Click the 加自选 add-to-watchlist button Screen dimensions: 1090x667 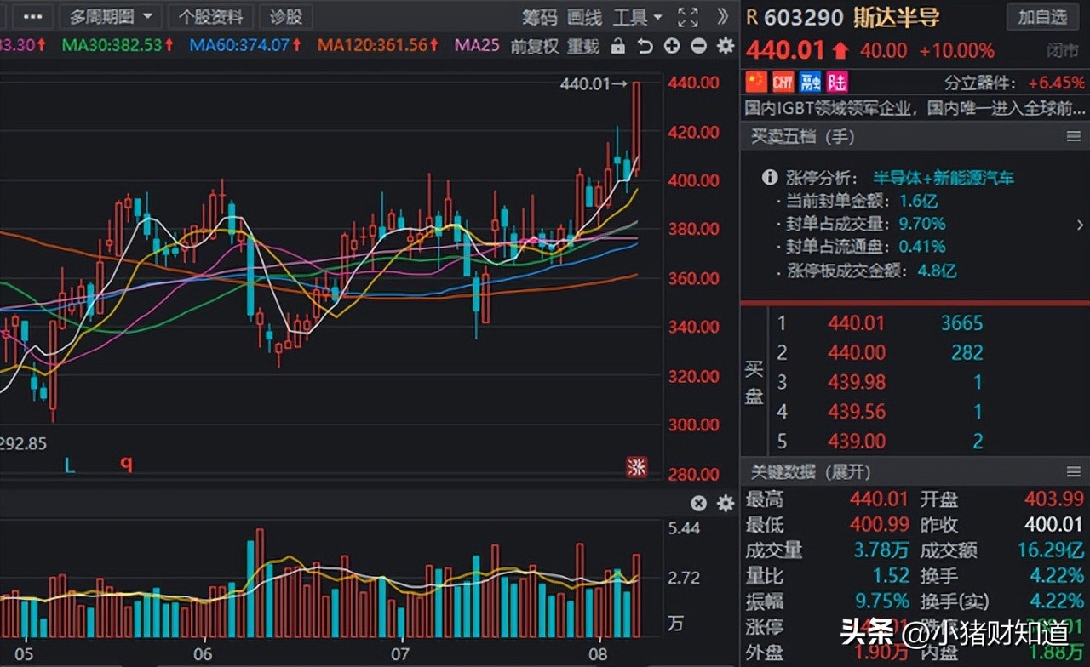click(1042, 17)
